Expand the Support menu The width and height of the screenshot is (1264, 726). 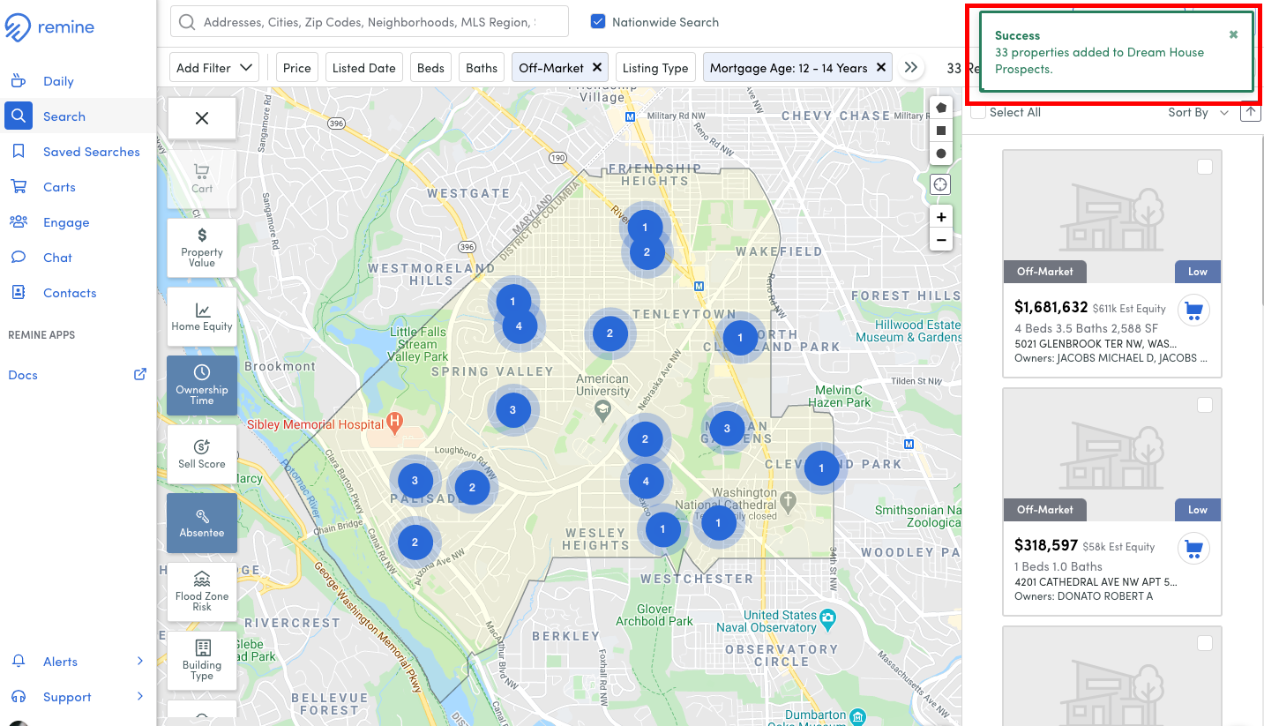click(78, 697)
